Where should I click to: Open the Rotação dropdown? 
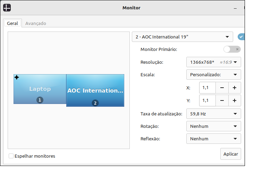coord(213,126)
